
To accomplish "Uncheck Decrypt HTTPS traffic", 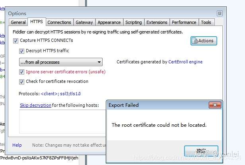I will [x=22, y=51].
